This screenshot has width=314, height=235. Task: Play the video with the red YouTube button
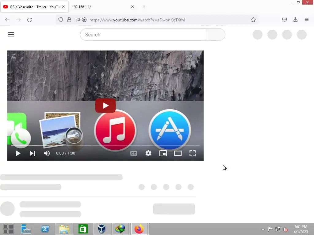tap(105, 105)
